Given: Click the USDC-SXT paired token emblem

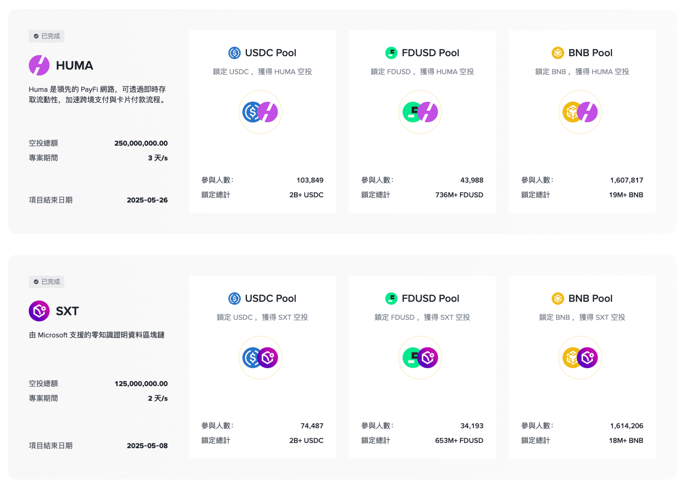Looking at the screenshot, I should click(260, 358).
